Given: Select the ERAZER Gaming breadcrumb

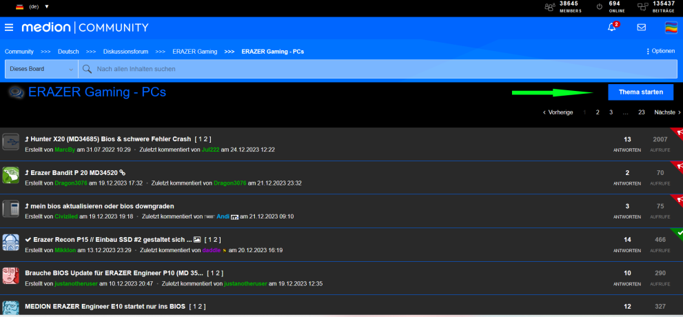Looking at the screenshot, I should click(194, 52).
